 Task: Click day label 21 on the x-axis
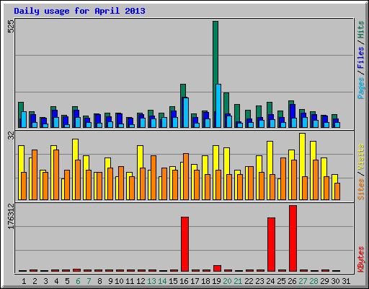(238, 281)
